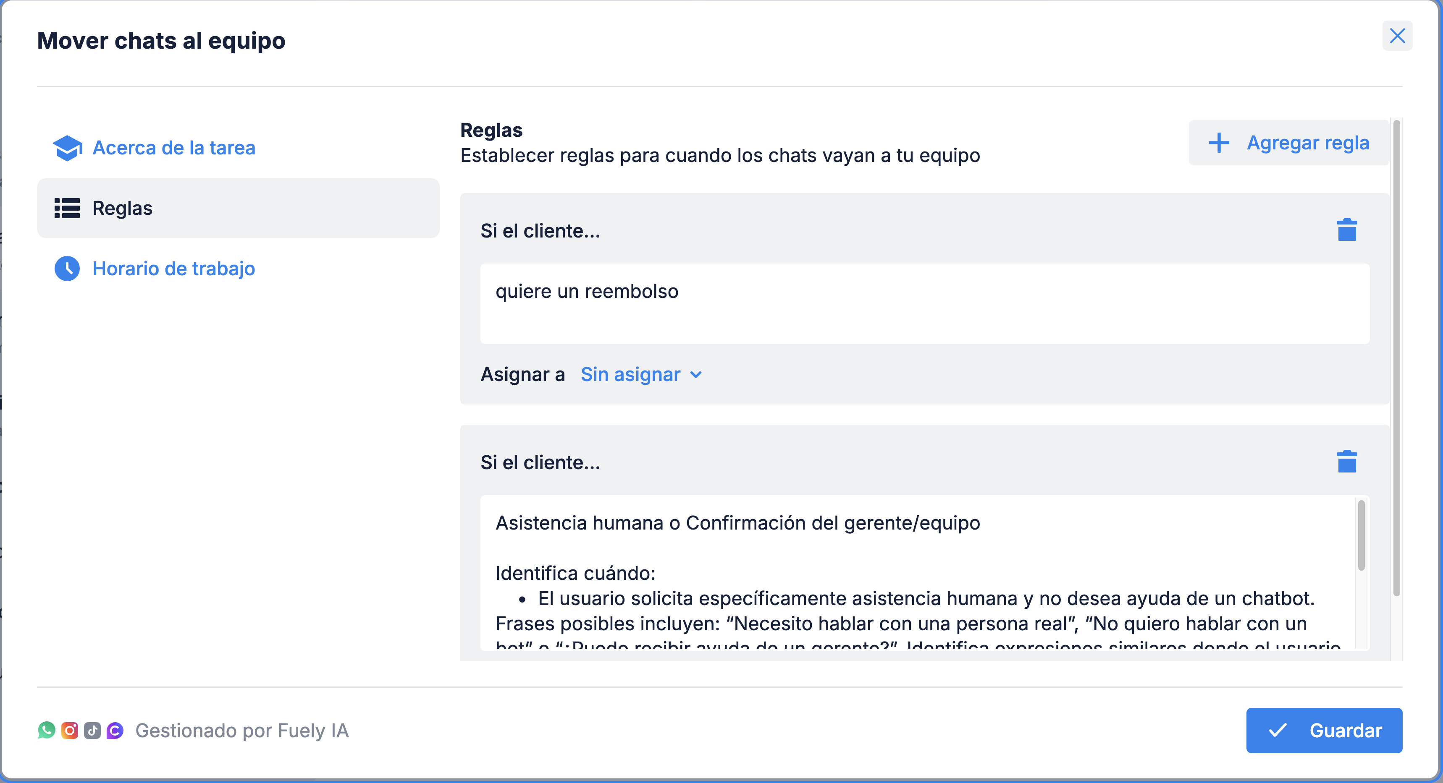
Task: Click the list icon next to Reglas
Action: (x=67, y=208)
